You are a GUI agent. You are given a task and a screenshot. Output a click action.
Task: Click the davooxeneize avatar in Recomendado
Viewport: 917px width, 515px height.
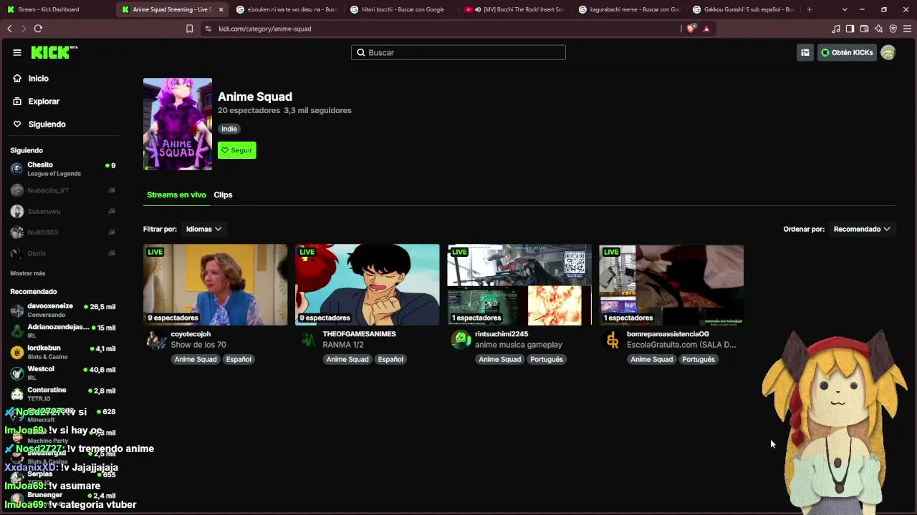pos(16,310)
